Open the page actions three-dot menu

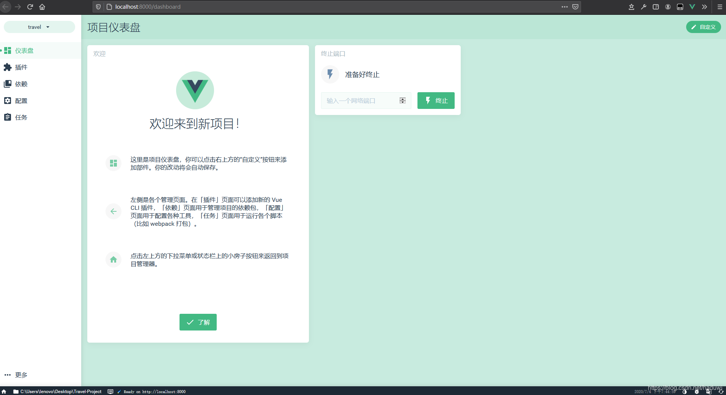pyautogui.click(x=565, y=7)
